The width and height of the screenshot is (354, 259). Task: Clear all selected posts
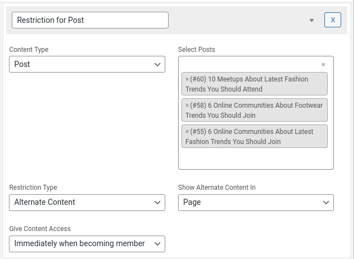(323, 65)
